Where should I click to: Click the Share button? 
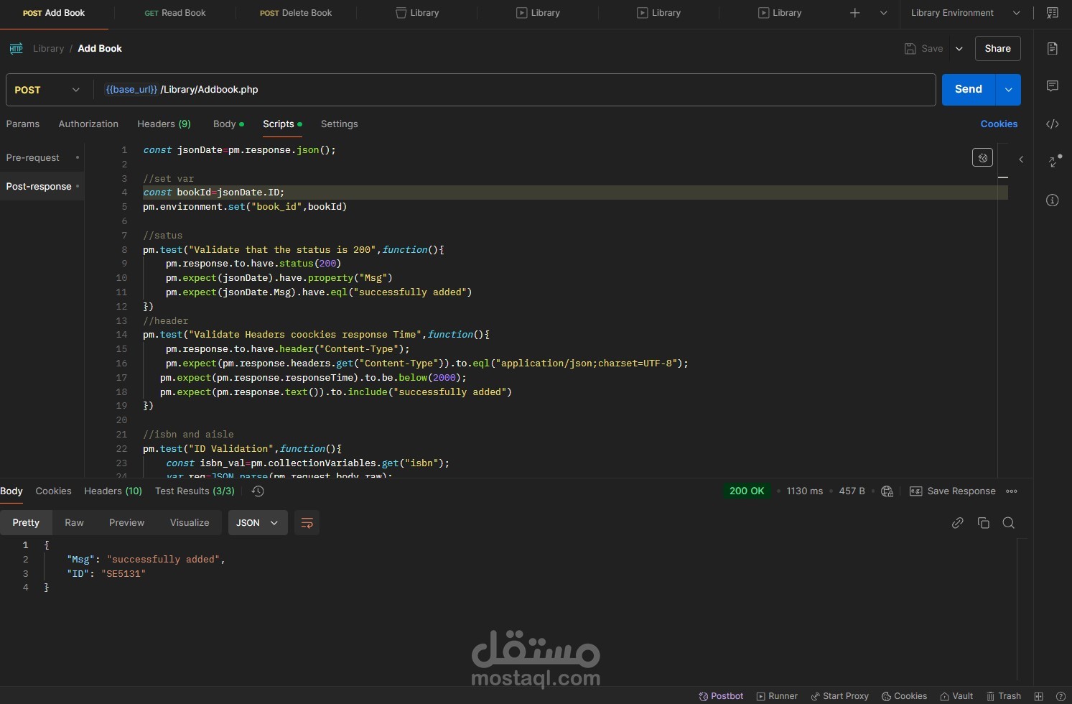(997, 49)
